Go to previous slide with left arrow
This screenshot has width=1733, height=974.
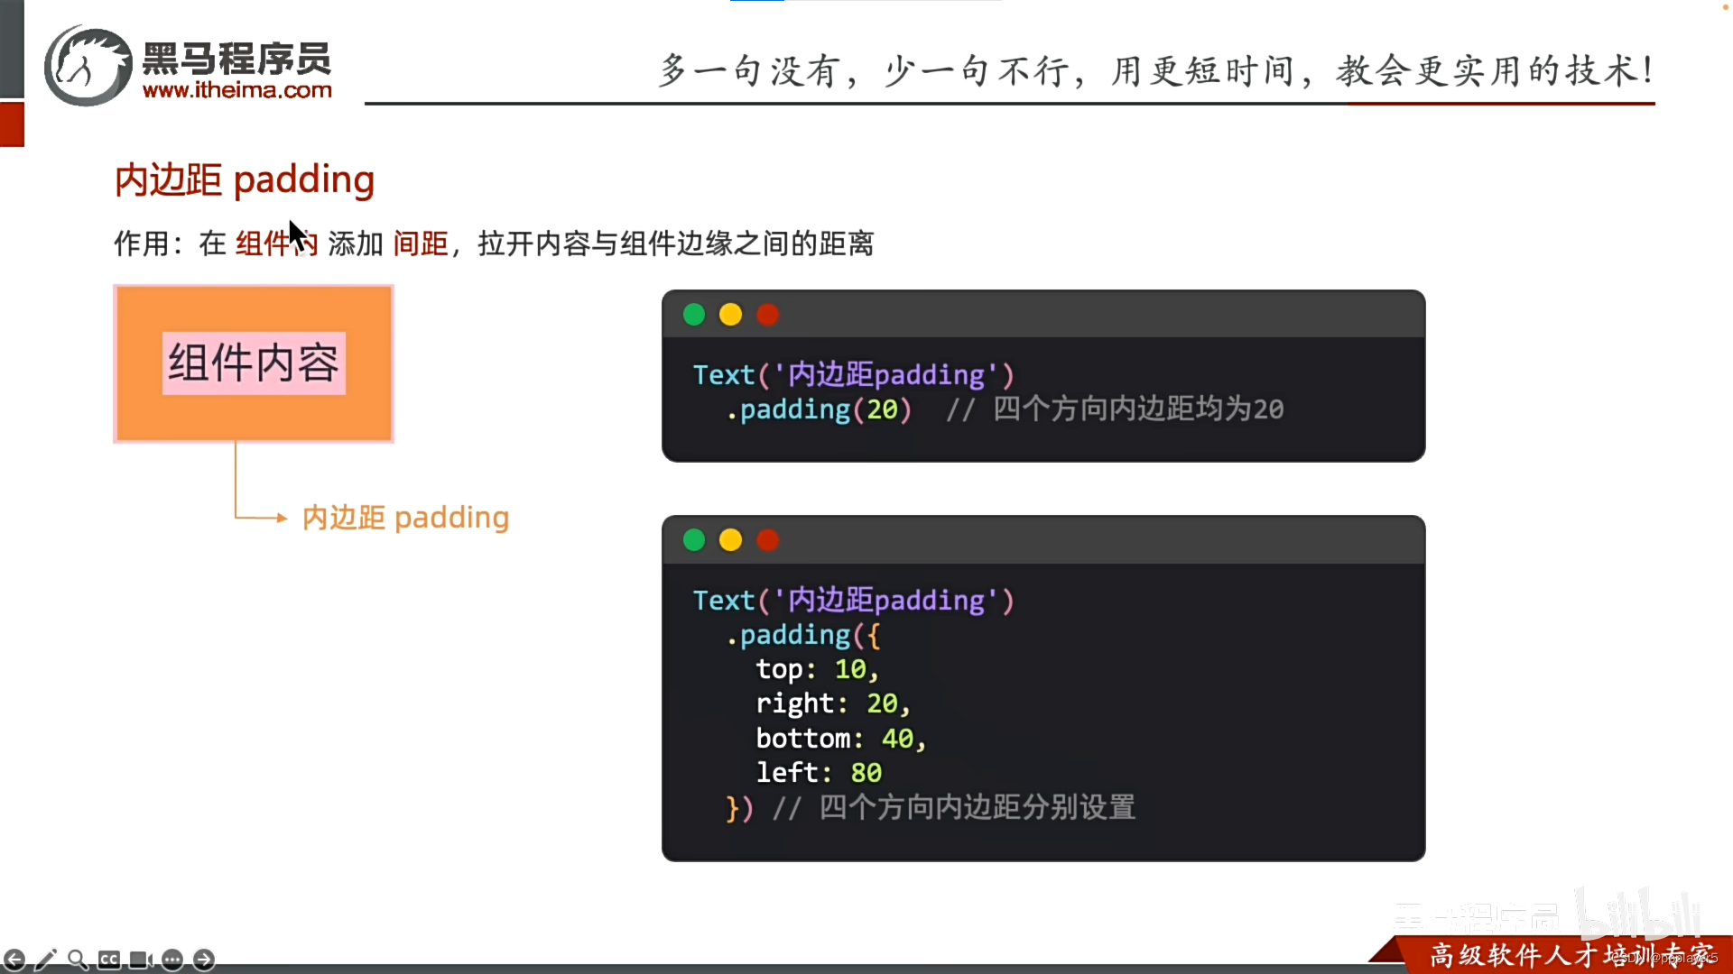(x=14, y=960)
